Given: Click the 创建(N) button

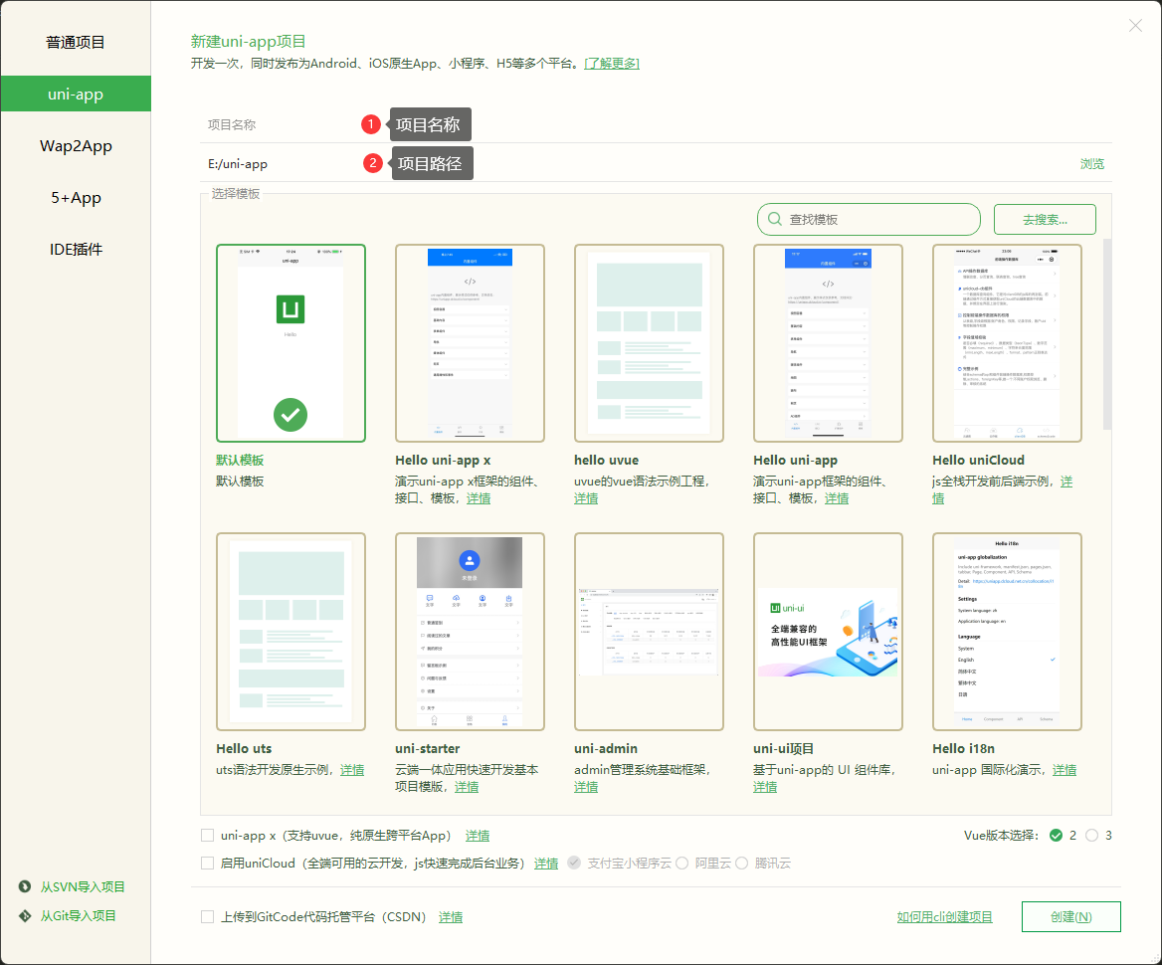Looking at the screenshot, I should (x=1071, y=916).
